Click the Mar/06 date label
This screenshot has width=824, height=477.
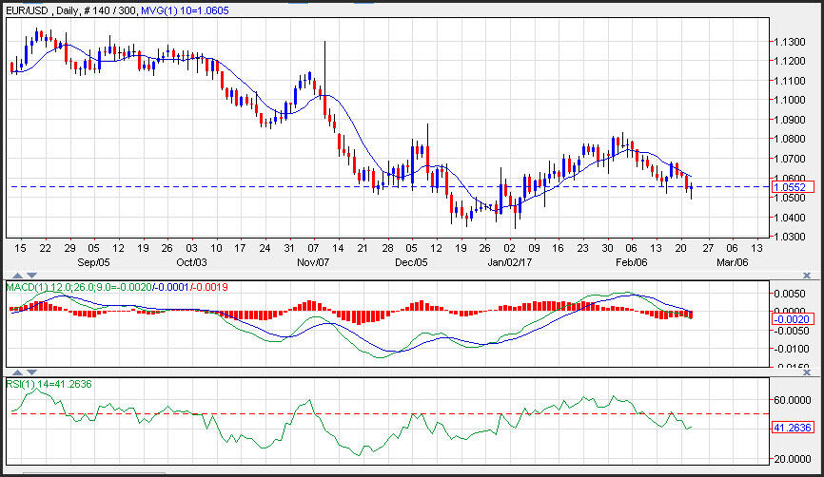pos(733,260)
